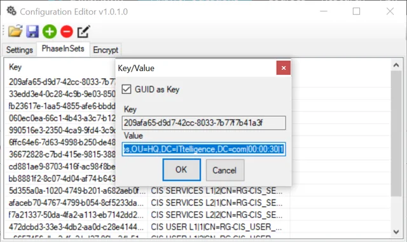The width and height of the screenshot is (407, 242).
Task: Select row 5d355a0a-1020-4749-b201
Action: [77, 191]
